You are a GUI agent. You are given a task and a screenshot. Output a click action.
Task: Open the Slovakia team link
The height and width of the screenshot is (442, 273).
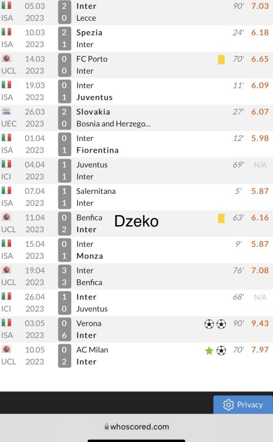click(93, 111)
